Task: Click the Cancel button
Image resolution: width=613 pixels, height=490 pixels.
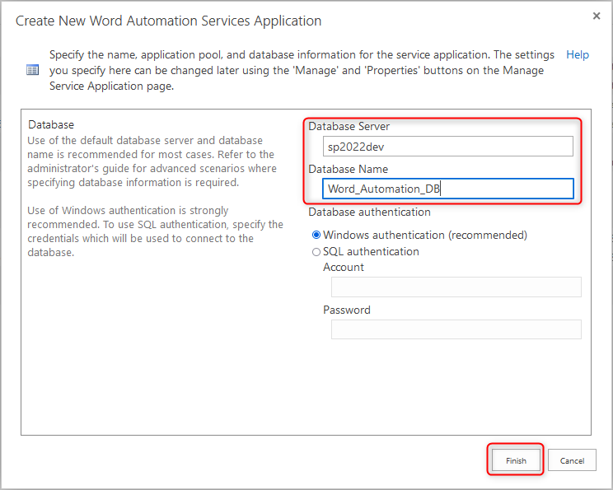Action: [572, 460]
